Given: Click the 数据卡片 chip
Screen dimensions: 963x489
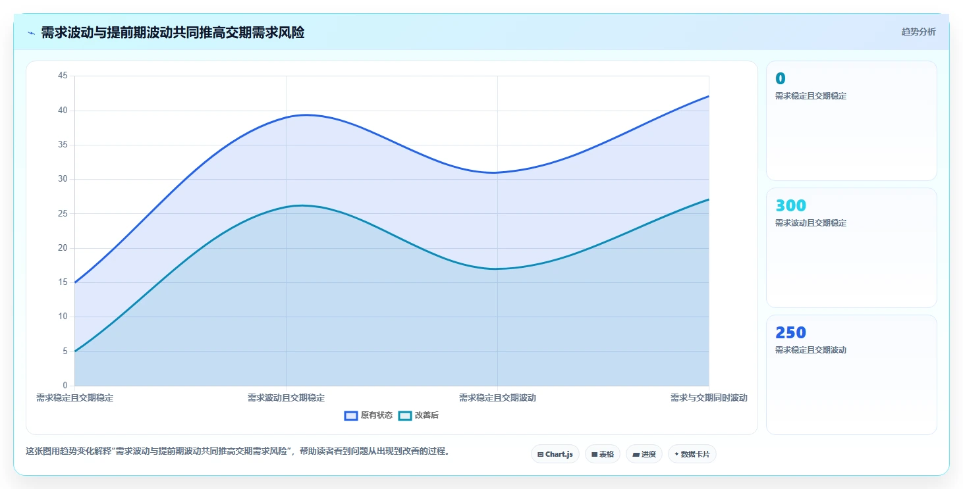Looking at the screenshot, I should coord(692,454).
